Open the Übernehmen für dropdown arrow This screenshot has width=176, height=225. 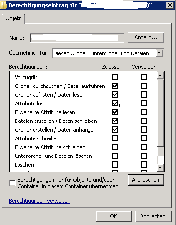coord(159,53)
